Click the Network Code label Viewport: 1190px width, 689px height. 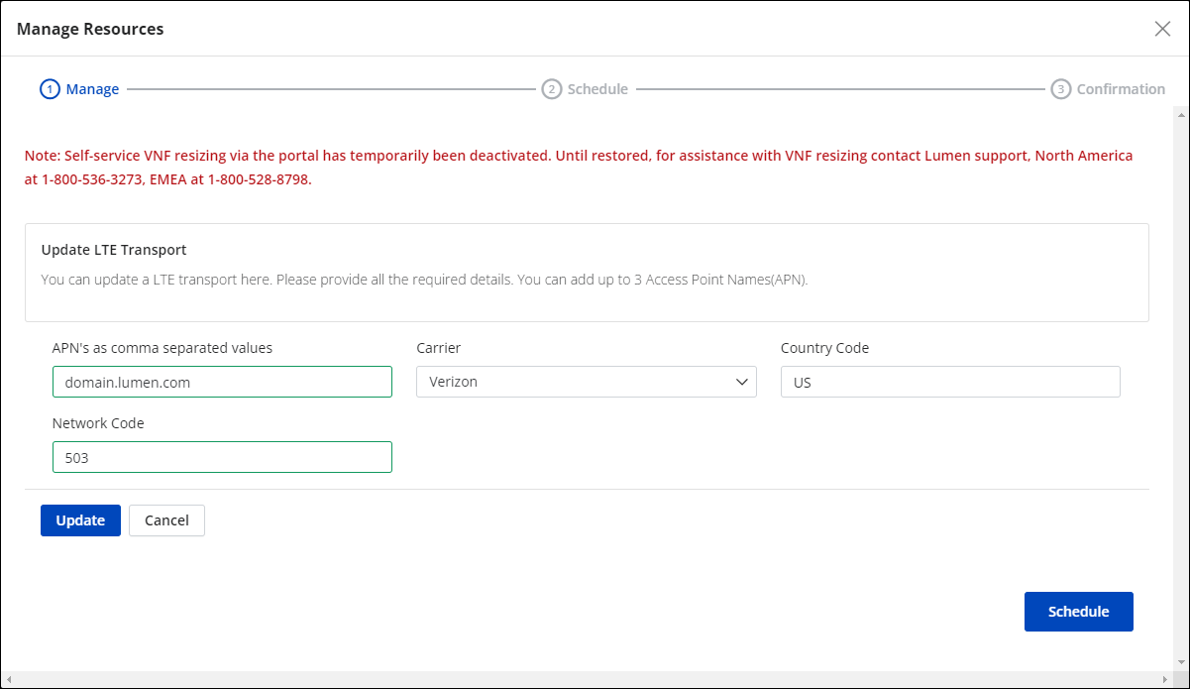coord(98,423)
